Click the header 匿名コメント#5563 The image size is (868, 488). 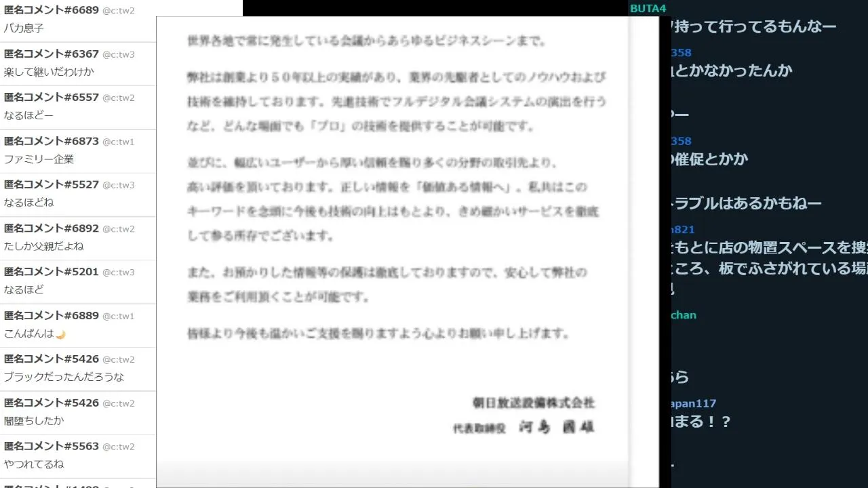[52, 446]
